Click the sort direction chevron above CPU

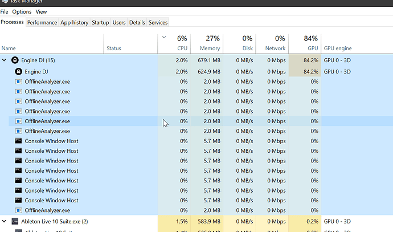pyautogui.click(x=164, y=38)
